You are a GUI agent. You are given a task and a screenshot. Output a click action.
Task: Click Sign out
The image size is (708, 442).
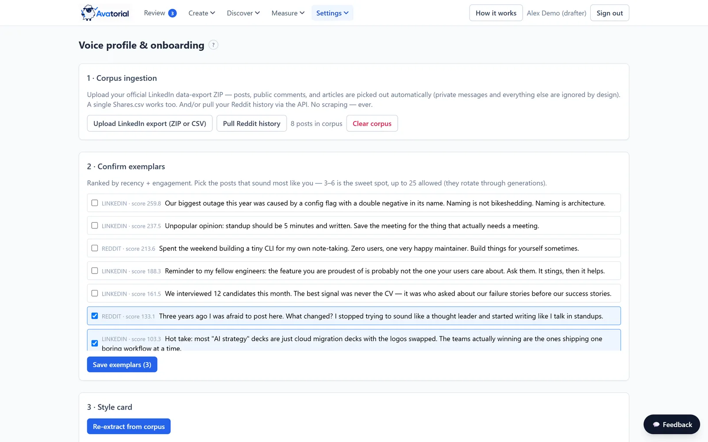[609, 13]
